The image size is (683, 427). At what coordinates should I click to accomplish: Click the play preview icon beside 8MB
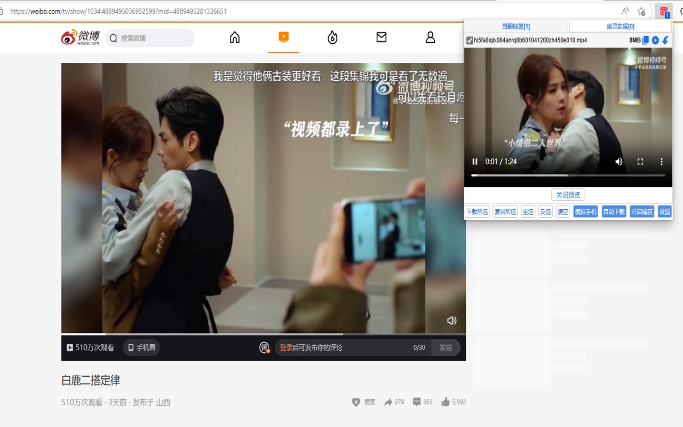(x=655, y=40)
